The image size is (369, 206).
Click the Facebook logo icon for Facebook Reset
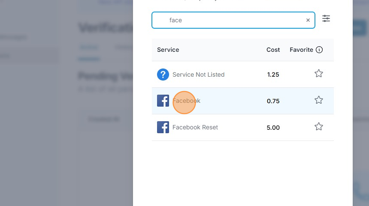[x=163, y=127]
